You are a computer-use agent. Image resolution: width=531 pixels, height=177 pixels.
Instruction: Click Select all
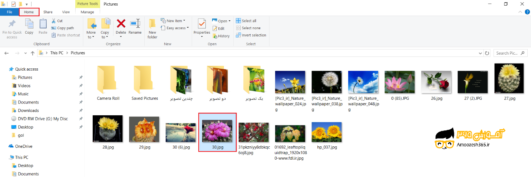click(x=246, y=21)
